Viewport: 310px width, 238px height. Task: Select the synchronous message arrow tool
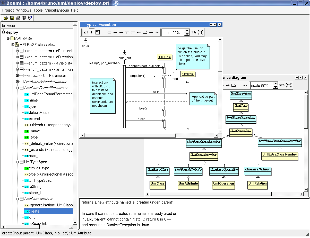(115, 33)
